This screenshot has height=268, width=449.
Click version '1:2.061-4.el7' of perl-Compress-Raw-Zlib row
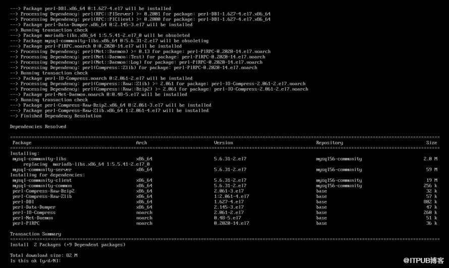(x=232, y=196)
